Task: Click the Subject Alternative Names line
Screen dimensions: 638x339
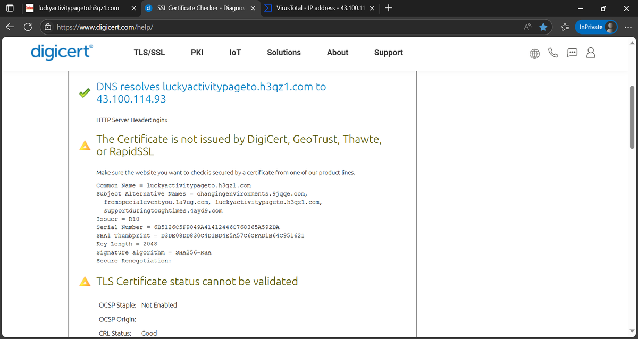Action: pos(209,202)
